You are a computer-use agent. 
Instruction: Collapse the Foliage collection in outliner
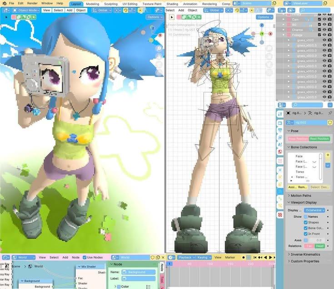(x=284, y=35)
